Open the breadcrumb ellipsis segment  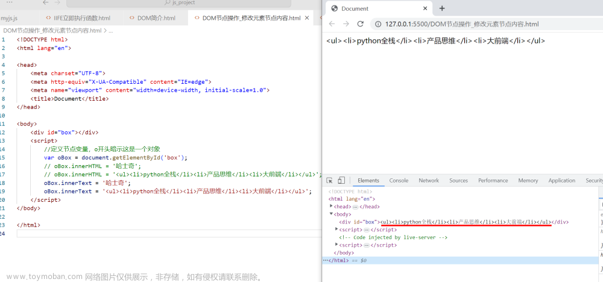(x=111, y=31)
